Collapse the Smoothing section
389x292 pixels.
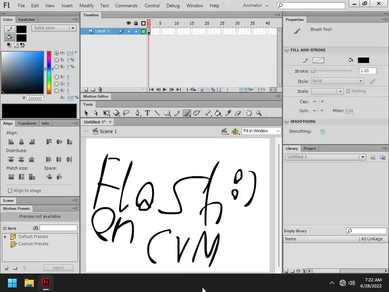point(287,122)
